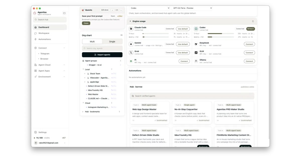Click the Claude Code engine icon
The image size is (301, 158).
tap(131, 29)
